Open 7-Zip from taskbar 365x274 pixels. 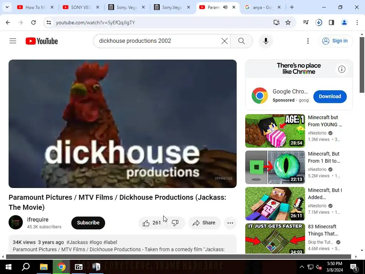point(78,267)
